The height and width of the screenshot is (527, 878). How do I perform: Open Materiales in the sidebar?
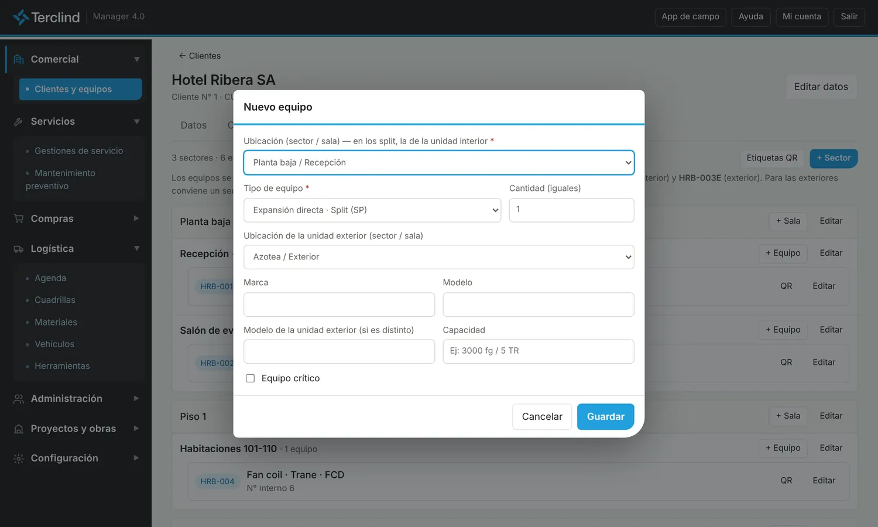[x=56, y=322]
